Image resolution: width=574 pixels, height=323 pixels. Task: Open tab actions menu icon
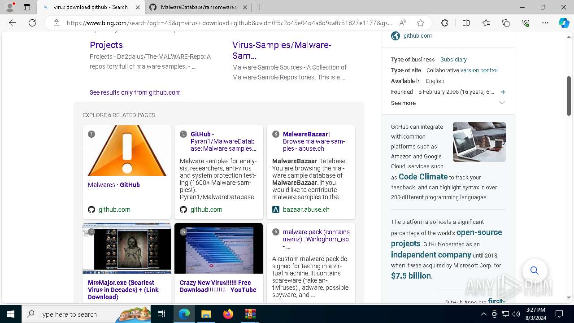coord(27,7)
